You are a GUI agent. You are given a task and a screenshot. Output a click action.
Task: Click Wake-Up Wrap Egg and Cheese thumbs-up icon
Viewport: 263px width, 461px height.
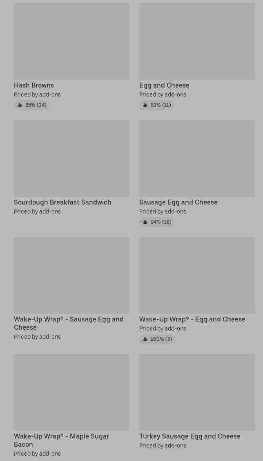coord(145,339)
